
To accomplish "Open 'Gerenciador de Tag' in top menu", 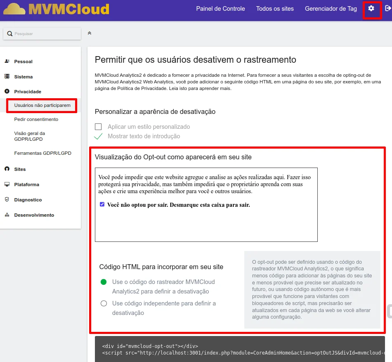I will point(331,9).
